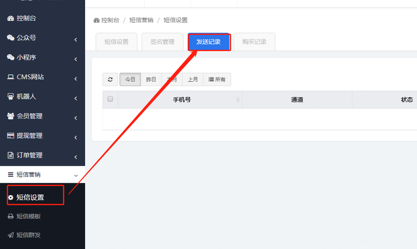
Task: Click the breadcrumb dashboard icon
Action: tap(97, 20)
